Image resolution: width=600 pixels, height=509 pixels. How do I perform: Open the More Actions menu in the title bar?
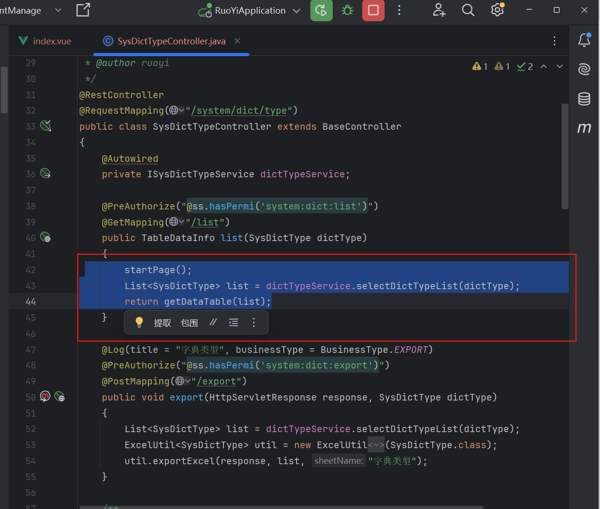tap(399, 10)
